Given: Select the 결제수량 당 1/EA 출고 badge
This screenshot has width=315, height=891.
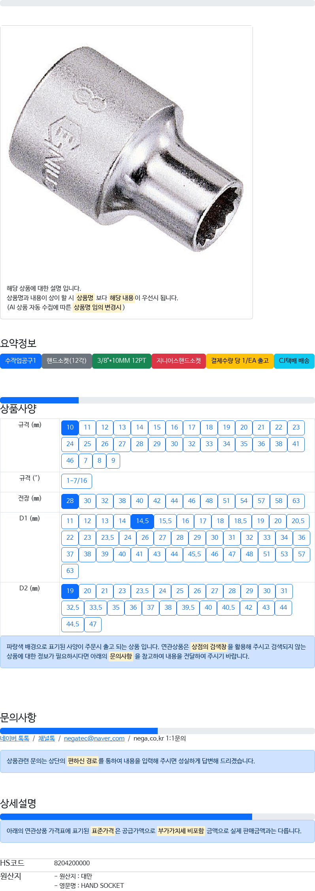Looking at the screenshot, I should click(240, 361).
